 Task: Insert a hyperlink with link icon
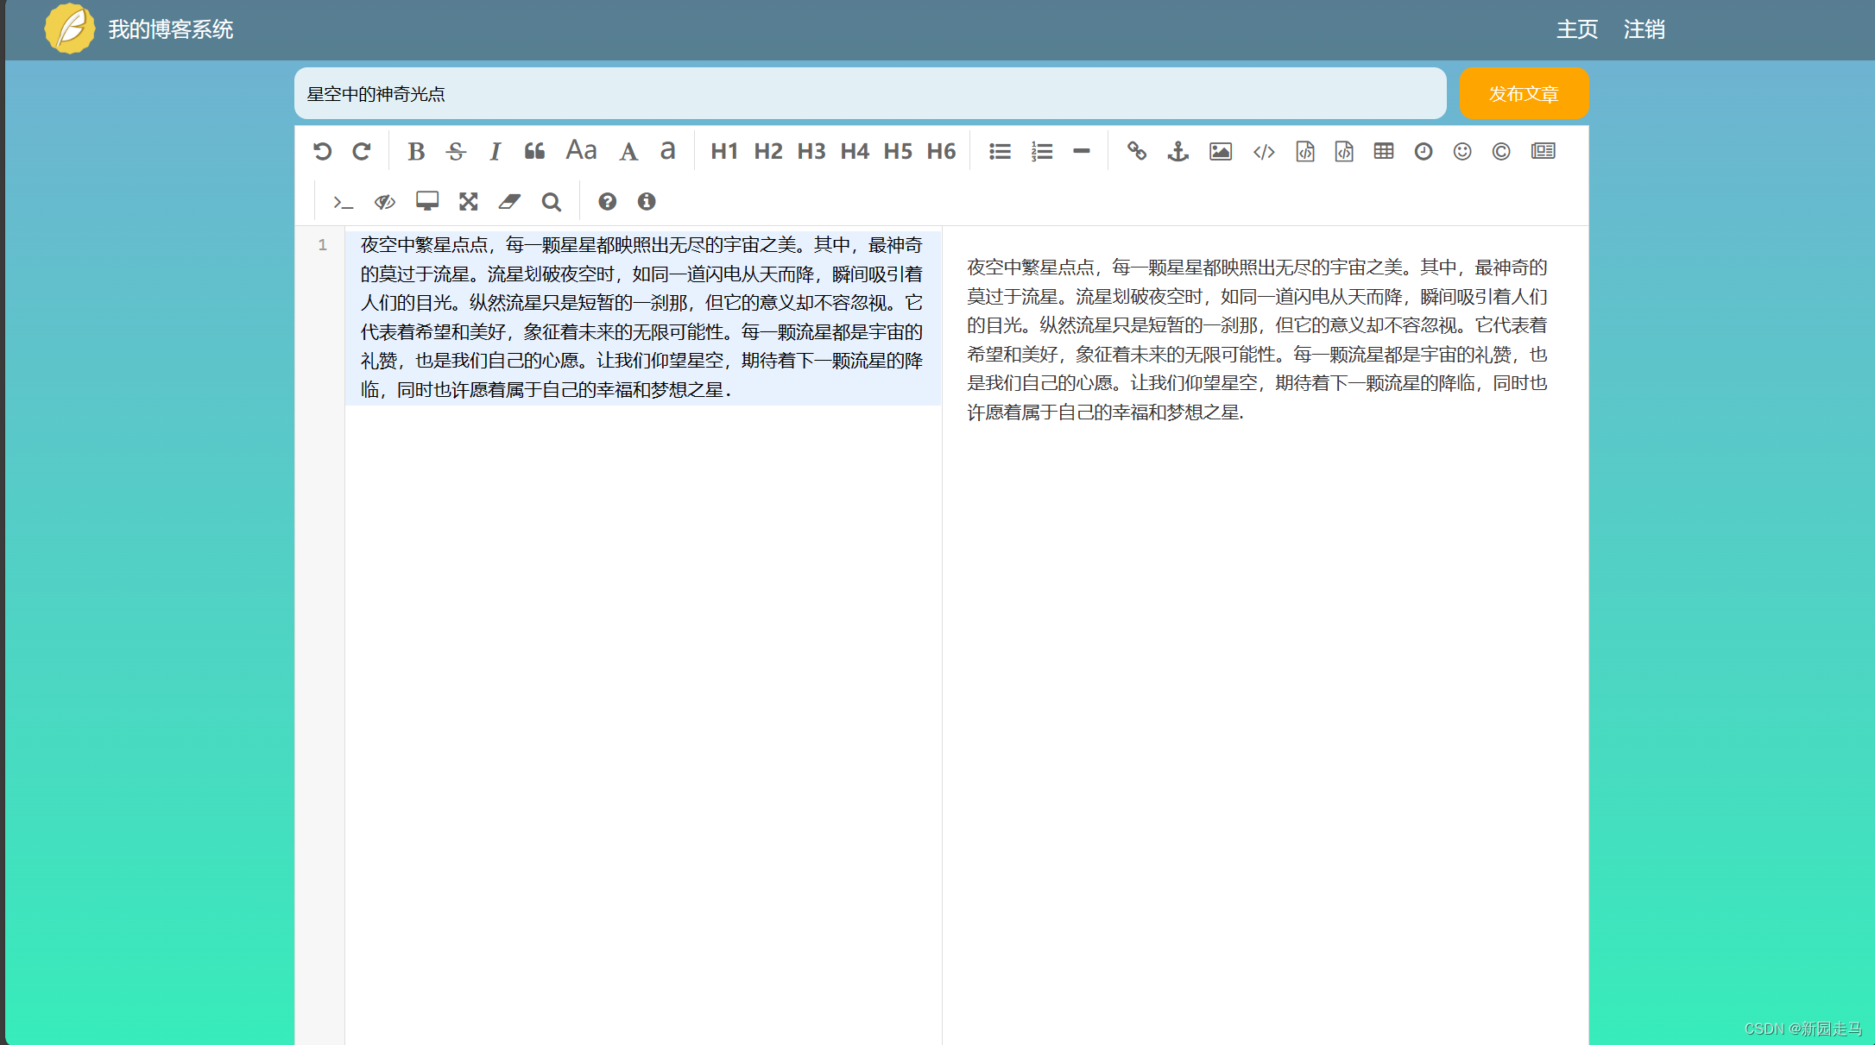pos(1136,152)
